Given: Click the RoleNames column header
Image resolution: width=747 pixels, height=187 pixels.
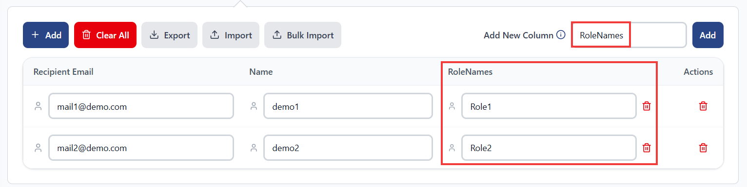Looking at the screenshot, I should tap(470, 72).
